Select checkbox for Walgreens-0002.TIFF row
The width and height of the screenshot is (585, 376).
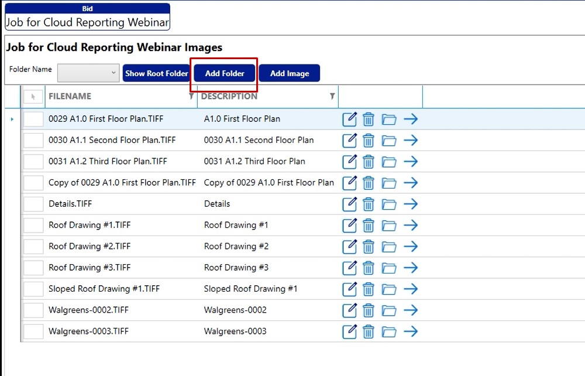(33, 310)
